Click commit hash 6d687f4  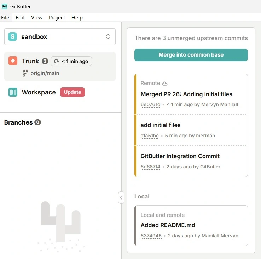coord(150,167)
